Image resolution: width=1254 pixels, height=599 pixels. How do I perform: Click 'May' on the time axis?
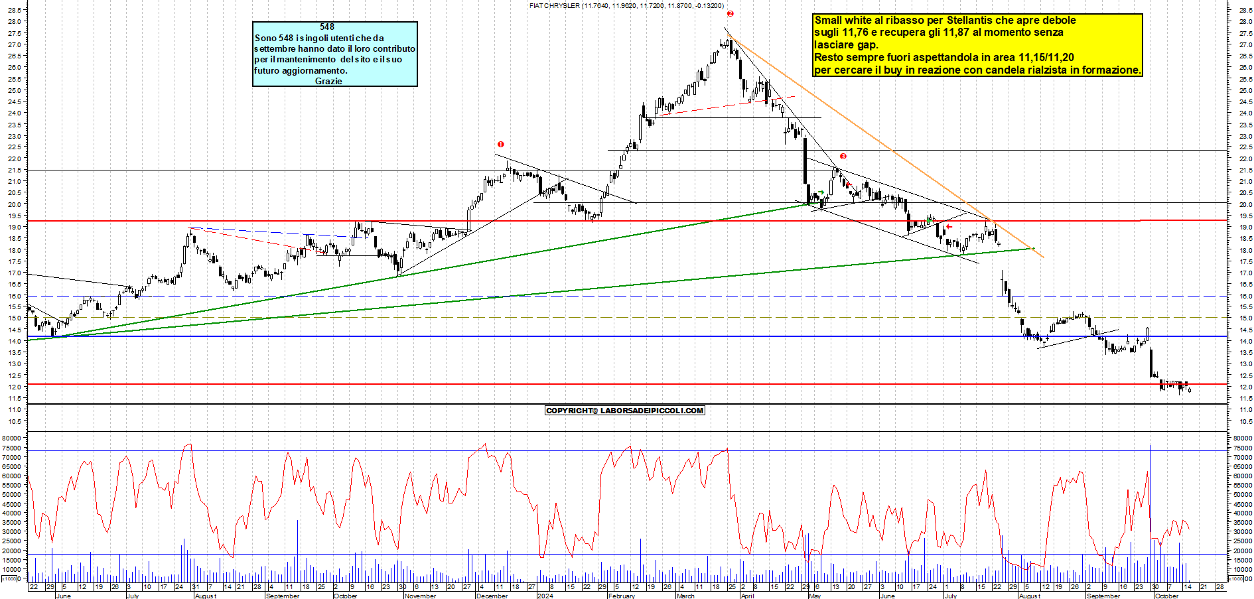click(x=815, y=596)
